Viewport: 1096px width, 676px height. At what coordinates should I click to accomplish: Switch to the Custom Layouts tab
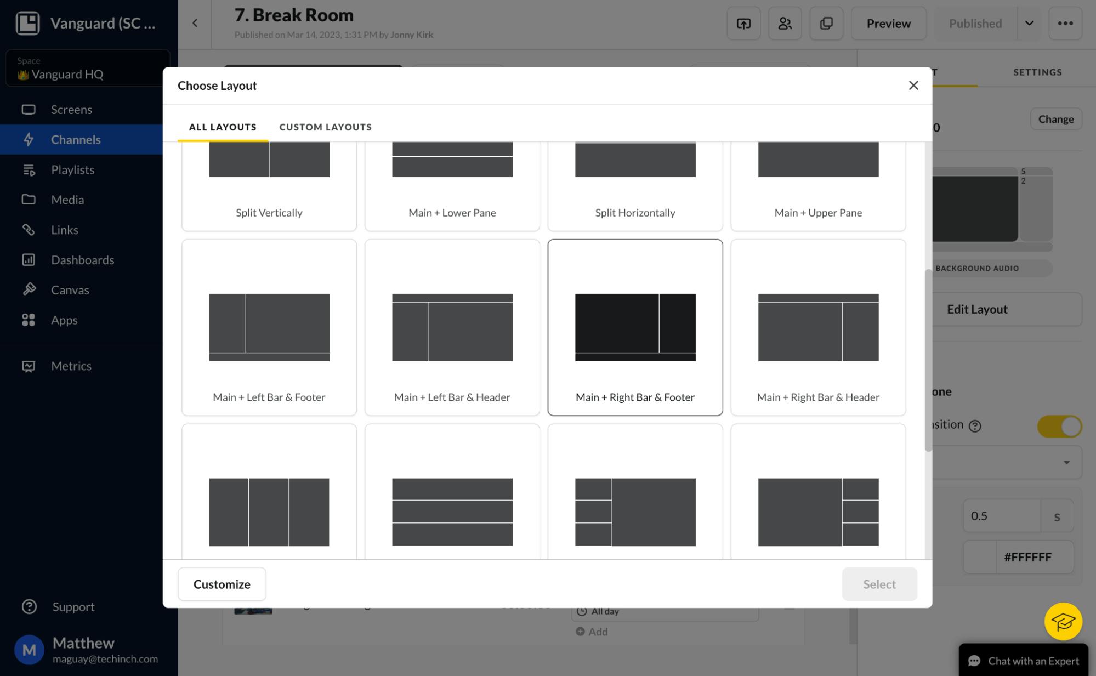pos(325,127)
